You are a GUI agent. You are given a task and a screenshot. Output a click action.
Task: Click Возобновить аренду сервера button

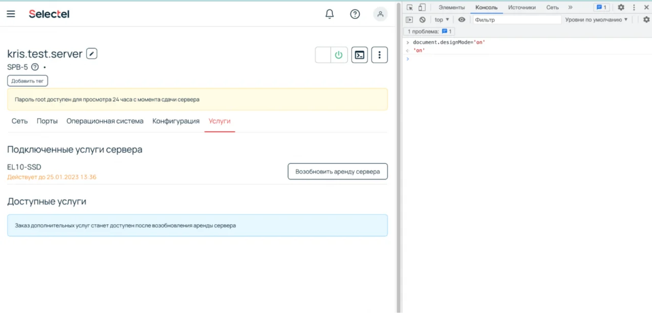pyautogui.click(x=338, y=172)
